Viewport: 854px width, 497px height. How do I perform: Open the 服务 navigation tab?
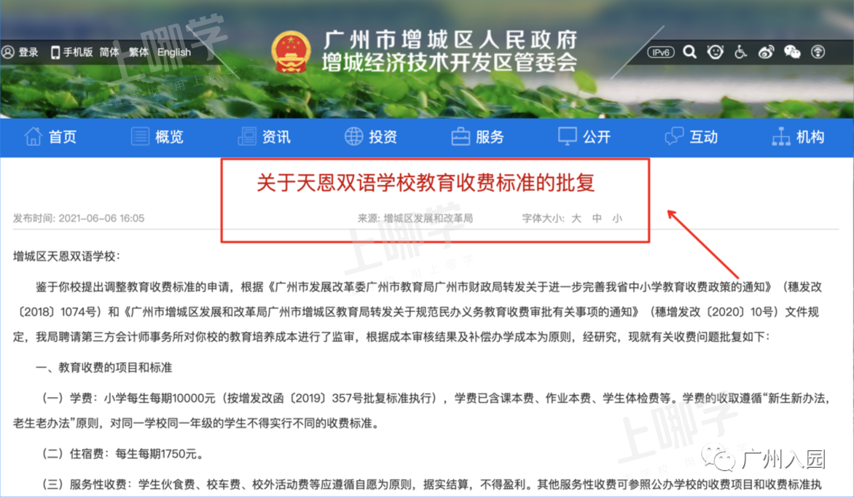478,137
